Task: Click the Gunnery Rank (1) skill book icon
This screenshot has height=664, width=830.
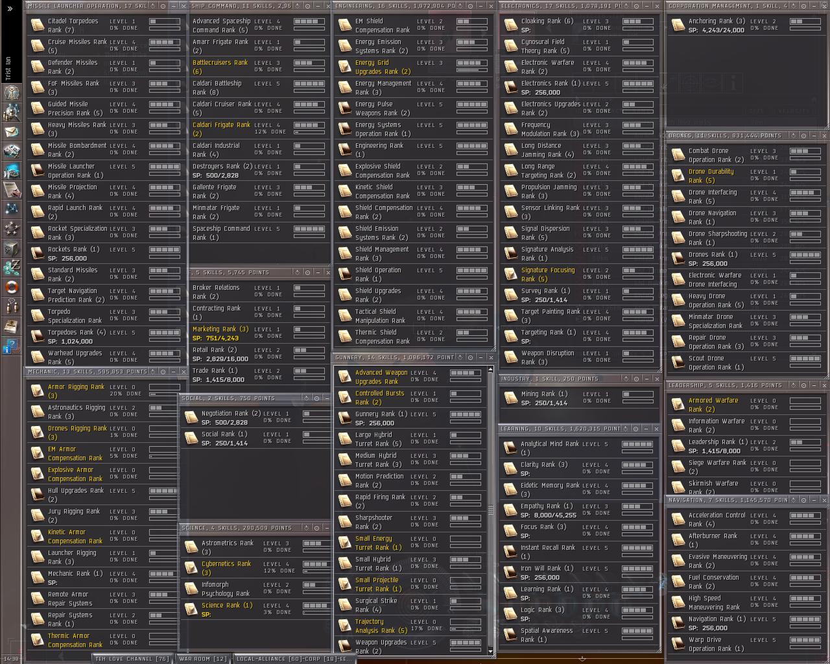Action: coord(345,418)
